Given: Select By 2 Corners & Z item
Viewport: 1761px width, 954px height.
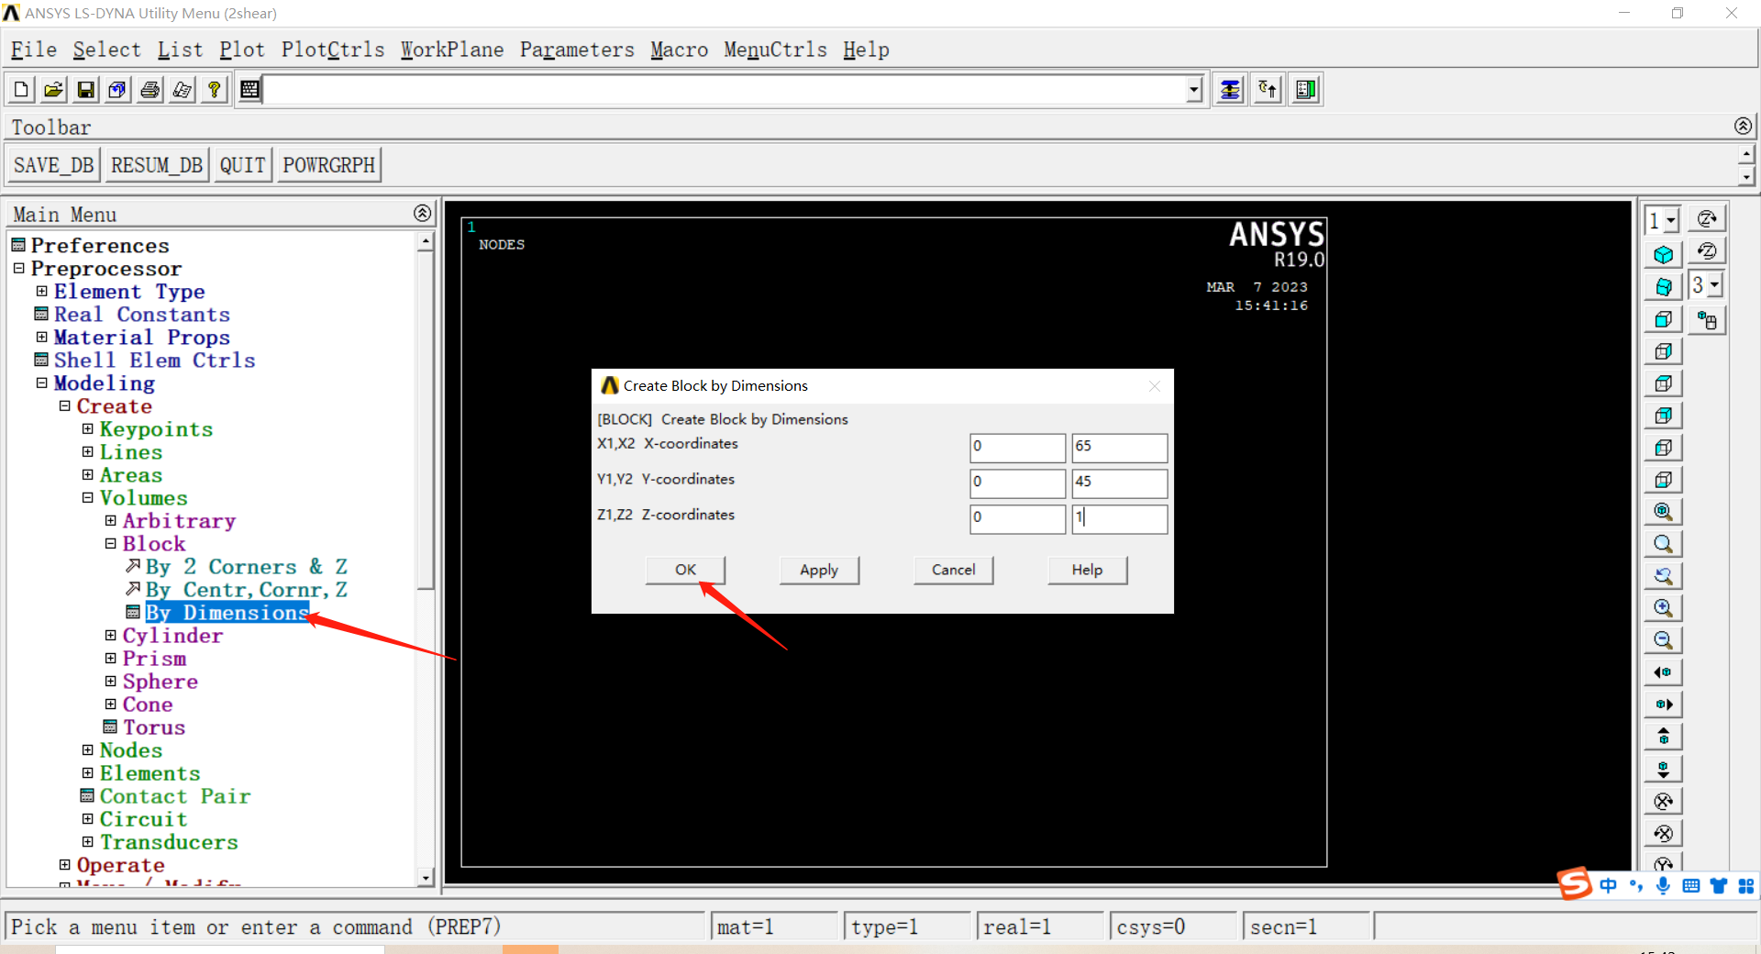Looking at the screenshot, I should (246, 566).
